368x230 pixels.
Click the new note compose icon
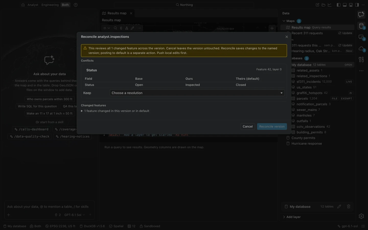[x=317, y=5]
